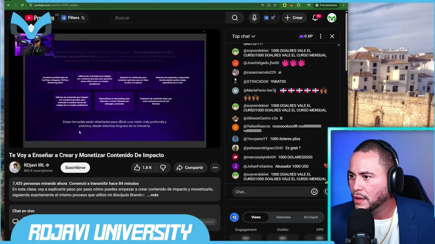
Task: Click username @yarissarodriguez3542 in chat
Action: point(263,148)
